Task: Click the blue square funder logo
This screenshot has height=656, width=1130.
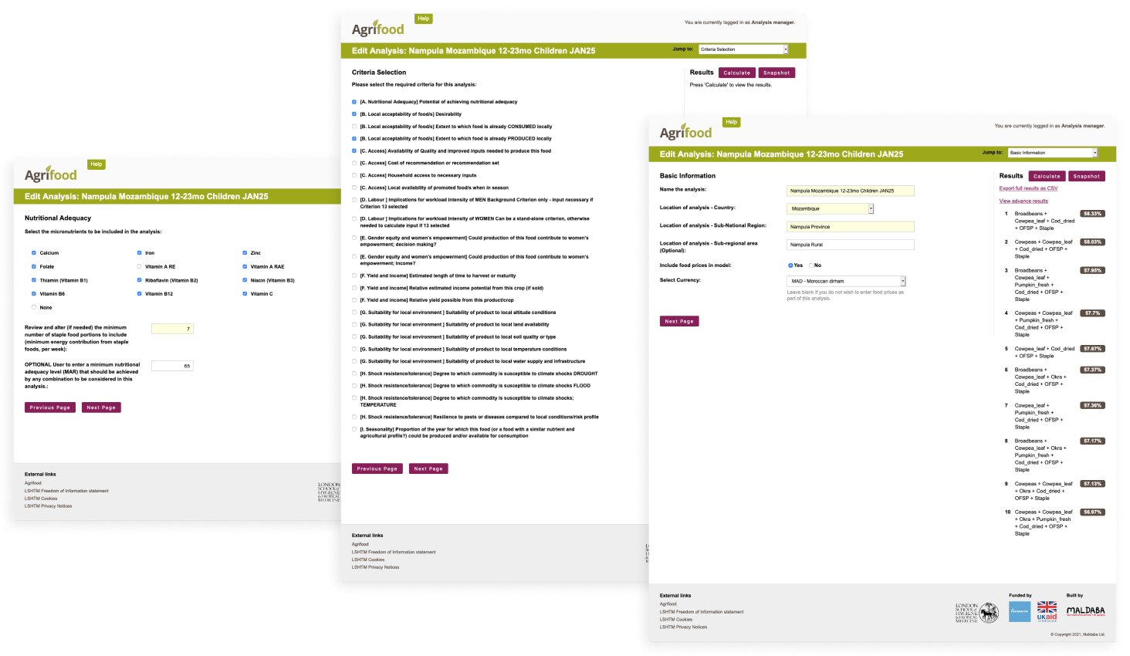Action: coord(1020,611)
